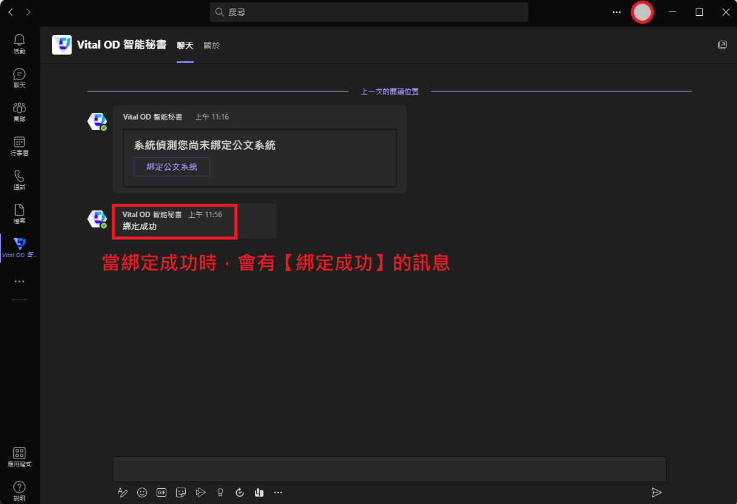Open the Calls section in sidebar
The height and width of the screenshot is (504, 737).
[19, 180]
